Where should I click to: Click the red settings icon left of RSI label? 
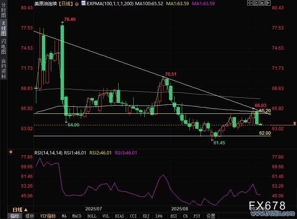pyautogui.click(x=10, y=152)
